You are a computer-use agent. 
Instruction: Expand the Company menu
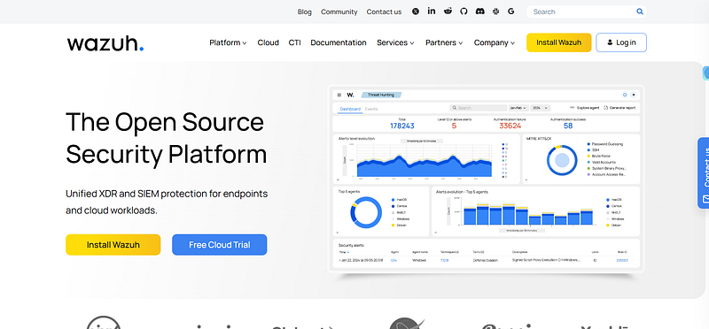[x=495, y=42]
